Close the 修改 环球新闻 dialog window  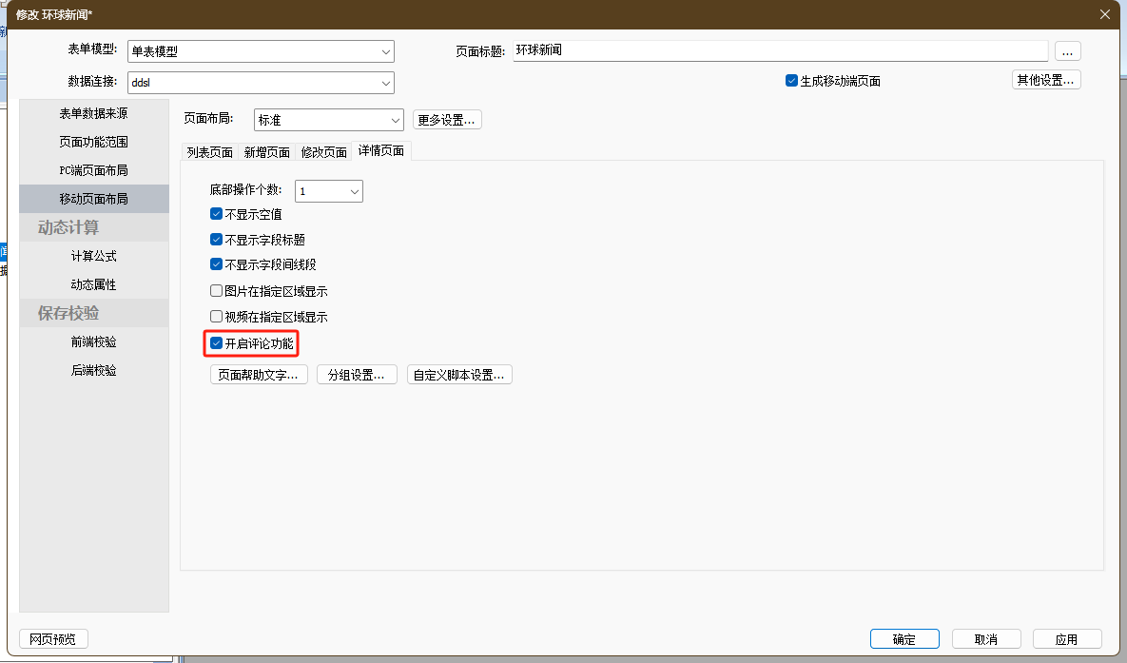coord(1104,14)
